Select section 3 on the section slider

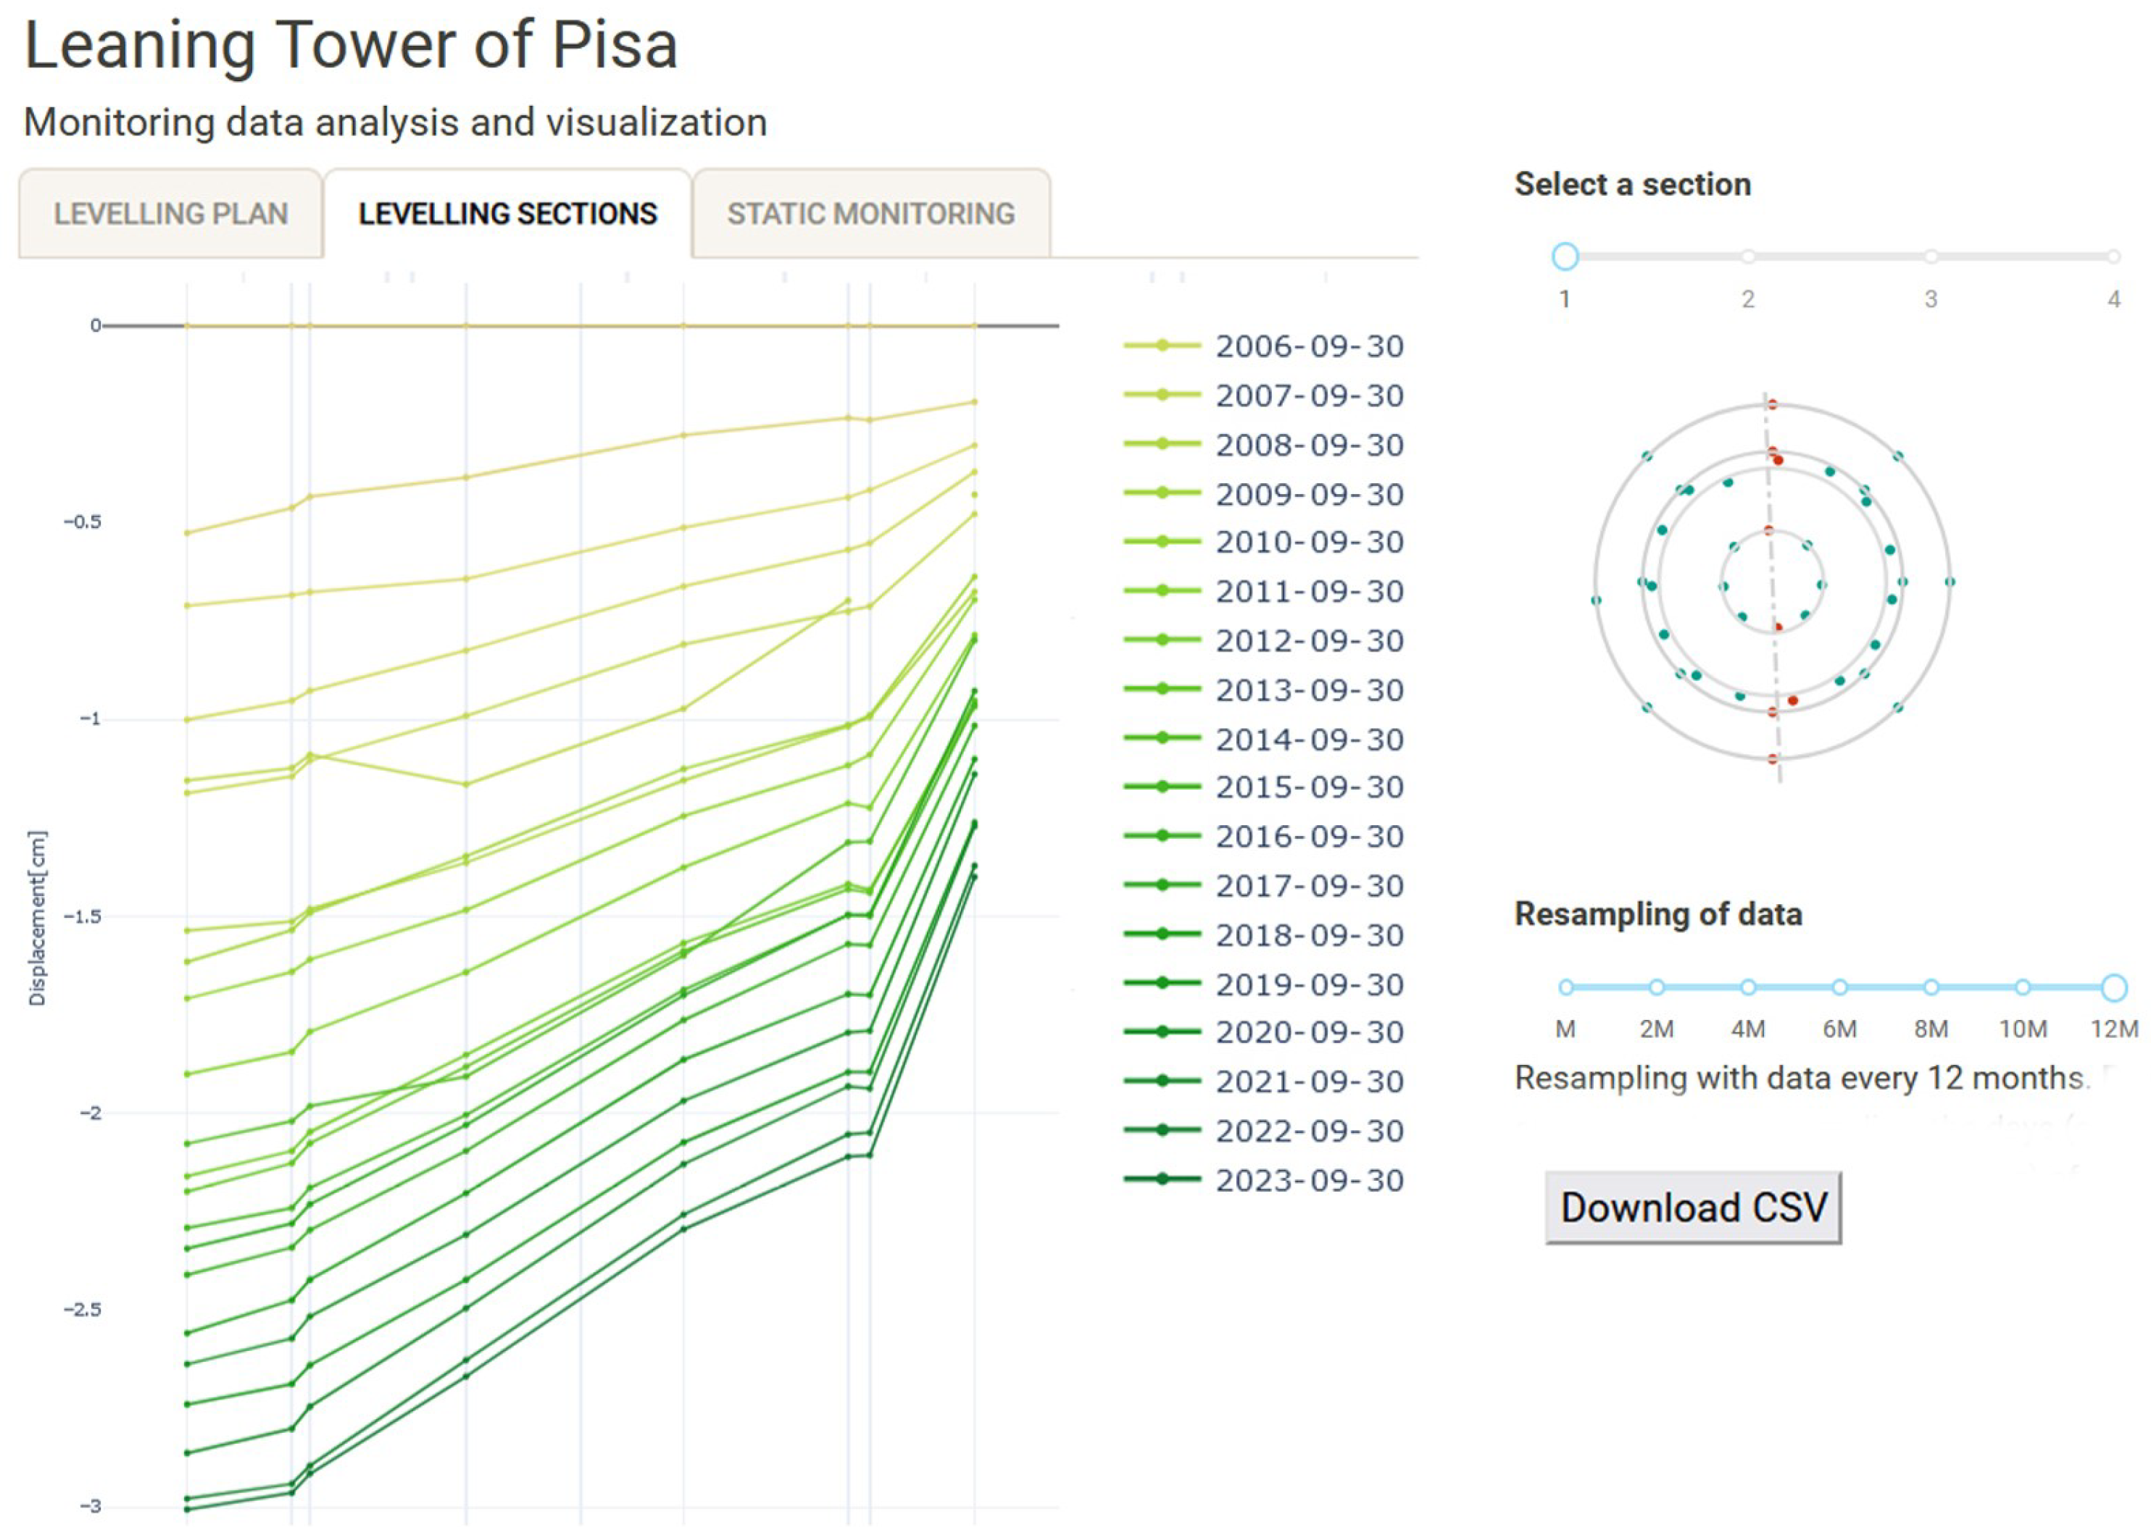tap(1930, 256)
